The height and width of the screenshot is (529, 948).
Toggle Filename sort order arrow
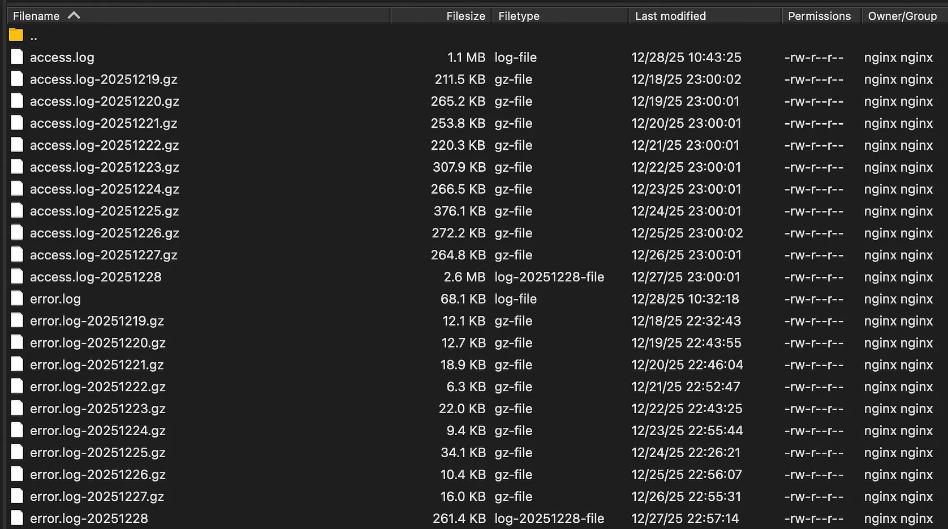(x=74, y=16)
